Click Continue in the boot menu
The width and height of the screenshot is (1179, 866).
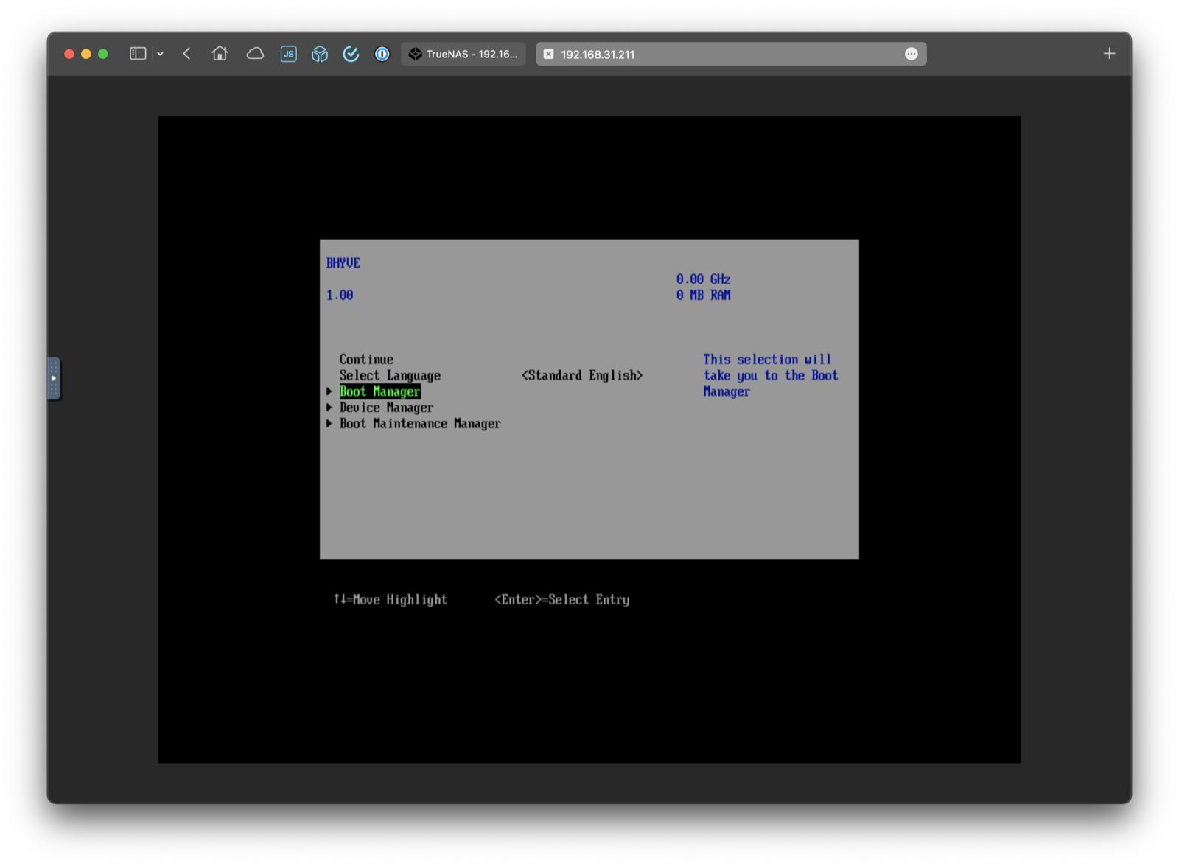coord(366,359)
